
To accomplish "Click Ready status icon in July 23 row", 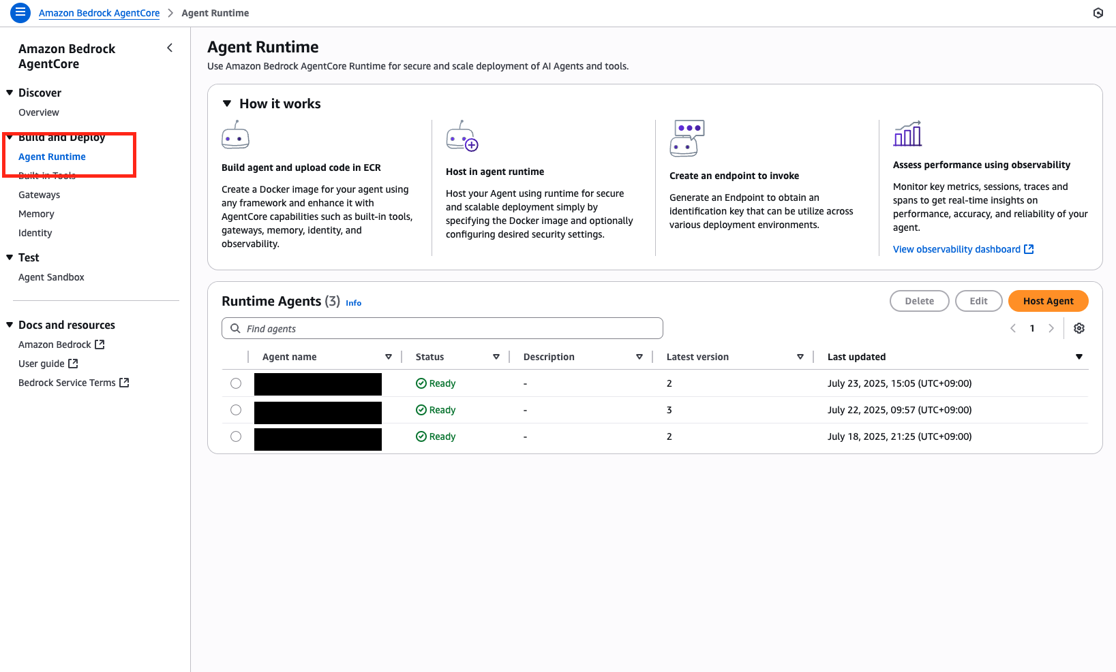I will coord(421,383).
